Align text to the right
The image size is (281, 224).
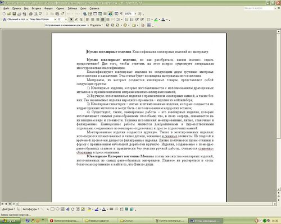click(98, 19)
